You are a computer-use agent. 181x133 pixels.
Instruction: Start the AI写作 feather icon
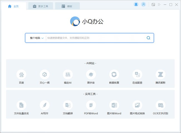point(44,105)
